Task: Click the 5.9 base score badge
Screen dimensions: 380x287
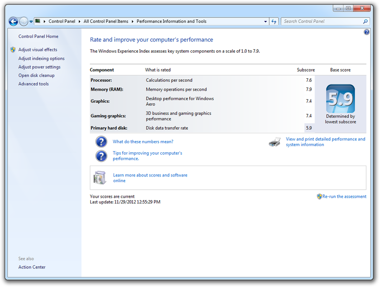Action: click(341, 99)
